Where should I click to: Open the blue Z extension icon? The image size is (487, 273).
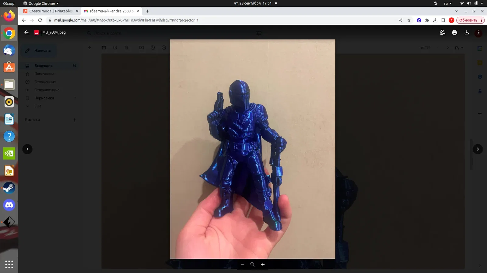419,20
